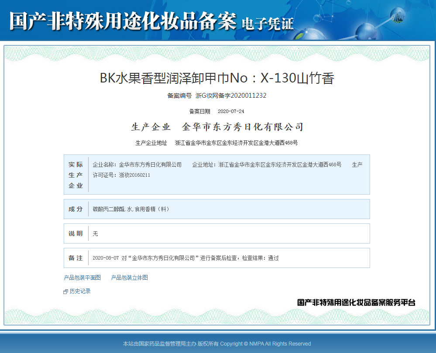Click the 实际生产企业 row label
Viewport: 436px width, 353px height.
pyautogui.click(x=76, y=175)
